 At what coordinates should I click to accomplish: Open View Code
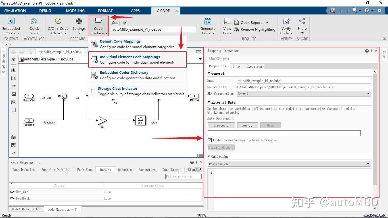coord(227,26)
